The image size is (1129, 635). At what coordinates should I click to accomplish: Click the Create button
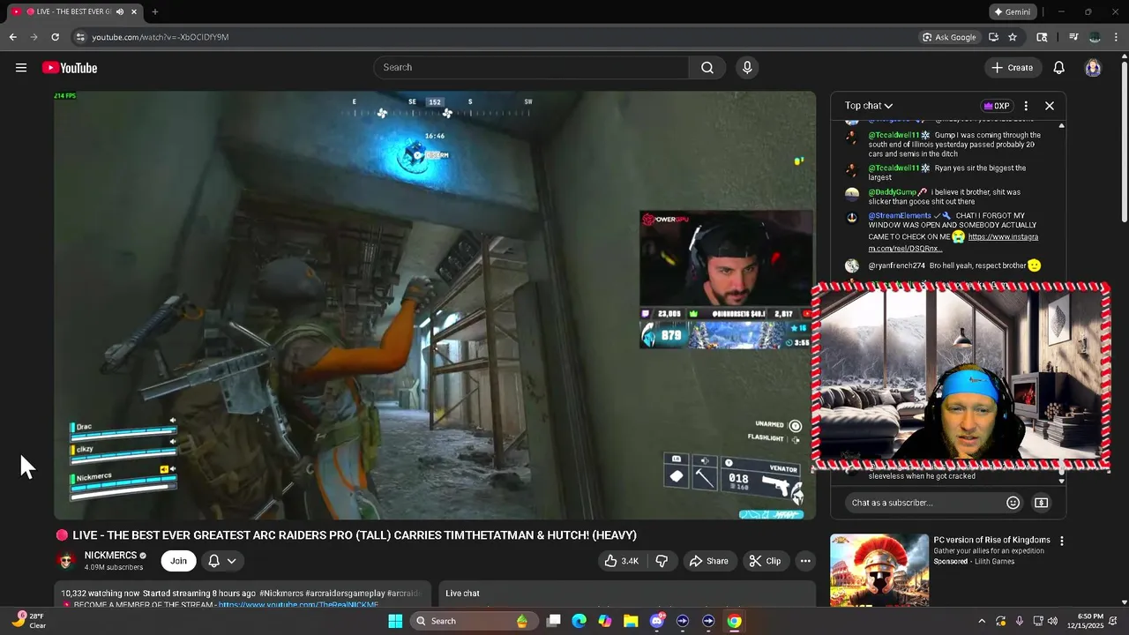click(1013, 68)
